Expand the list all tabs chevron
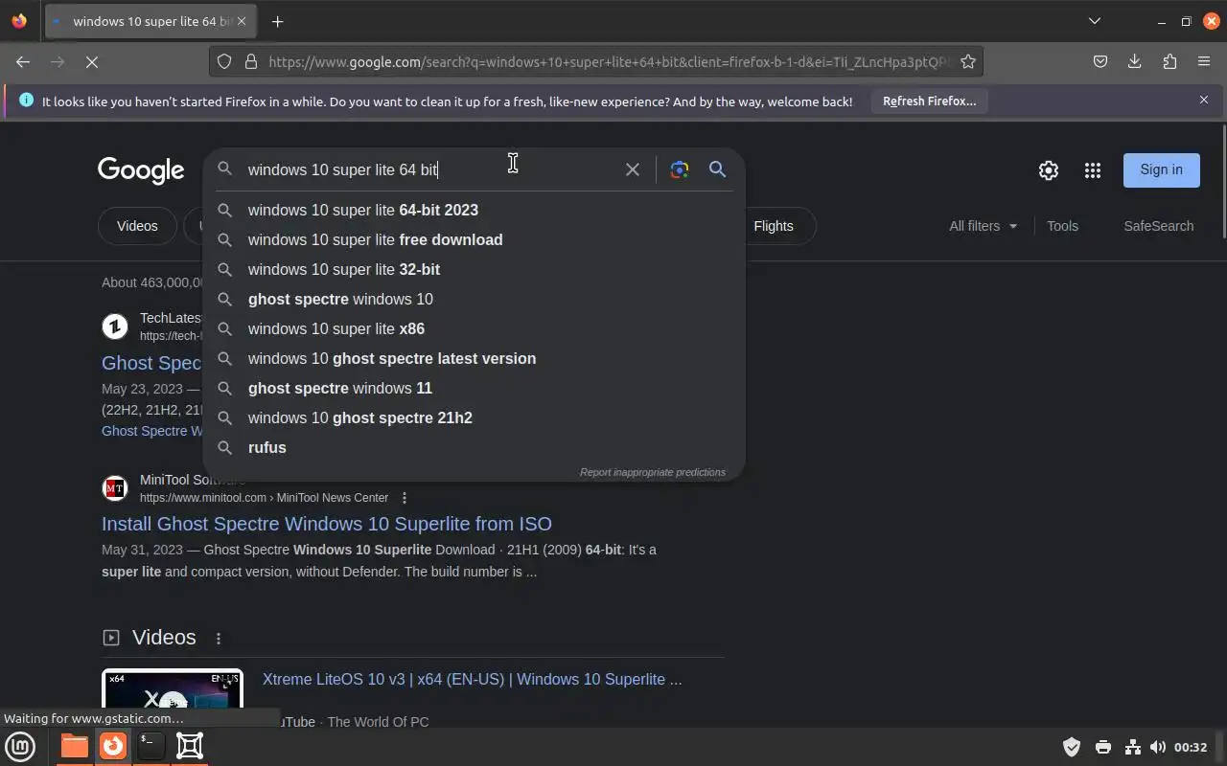This screenshot has width=1227, height=766. [1094, 21]
